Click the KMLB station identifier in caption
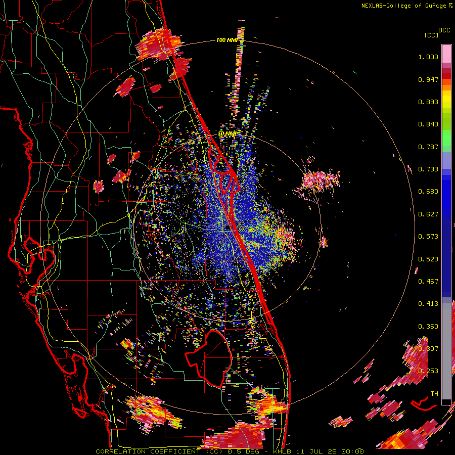Screen dimensions: 455x455 point(282,451)
